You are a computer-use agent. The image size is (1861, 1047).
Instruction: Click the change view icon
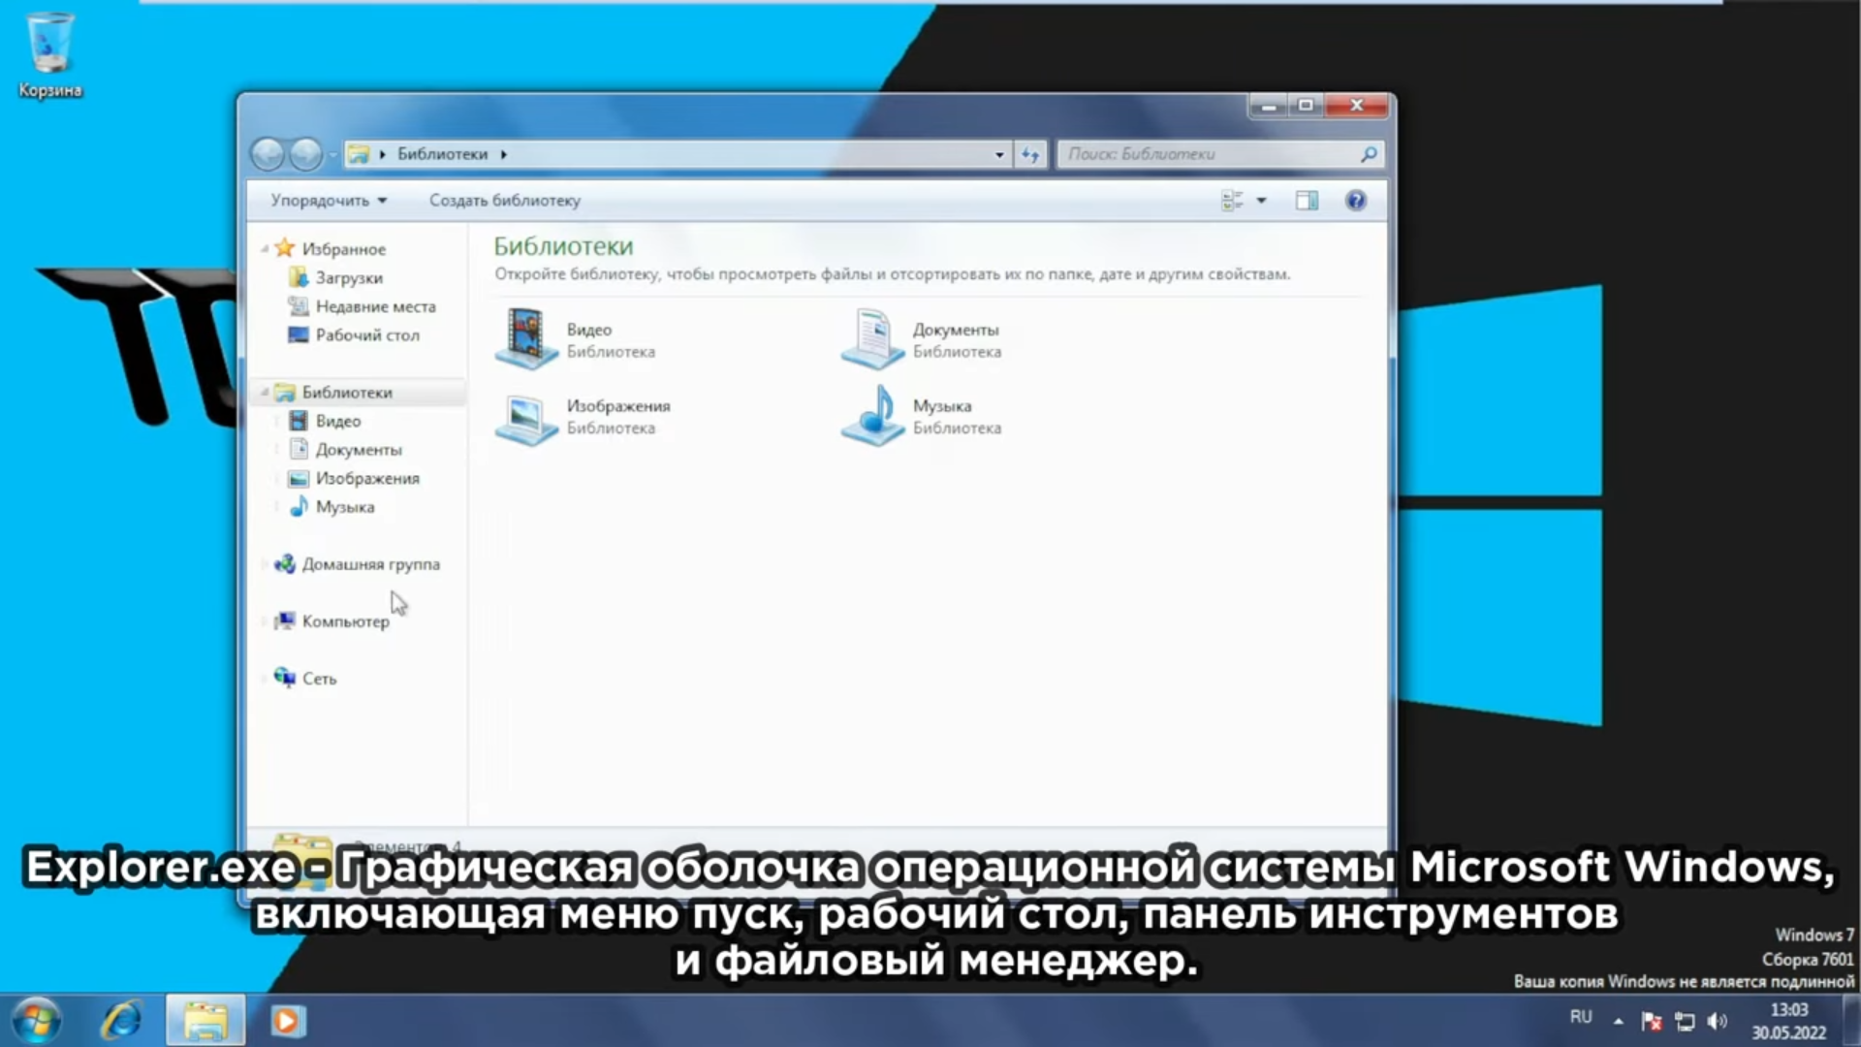(1232, 201)
